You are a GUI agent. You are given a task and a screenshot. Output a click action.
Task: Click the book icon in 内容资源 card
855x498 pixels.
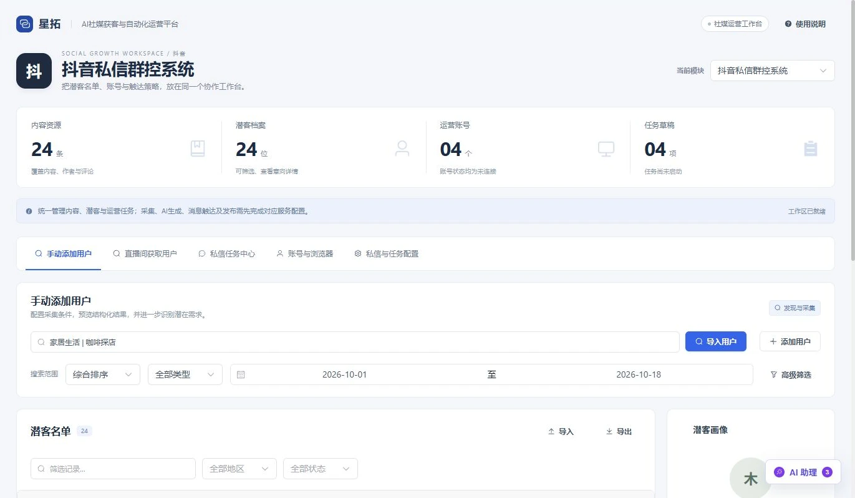[x=198, y=149]
